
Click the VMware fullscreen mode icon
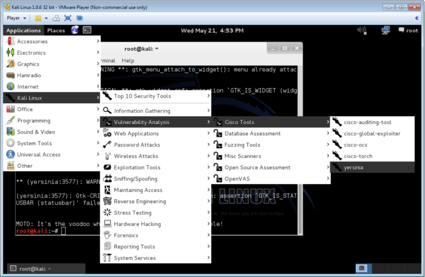pyautogui.click(x=66, y=18)
